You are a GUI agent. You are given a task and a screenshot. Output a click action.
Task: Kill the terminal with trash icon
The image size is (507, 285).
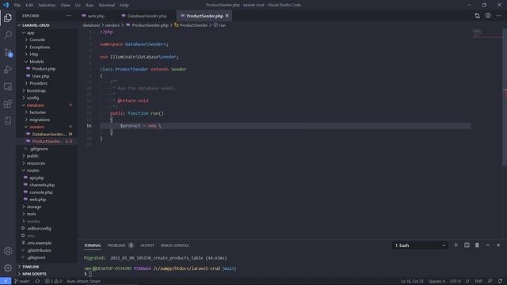(477, 245)
